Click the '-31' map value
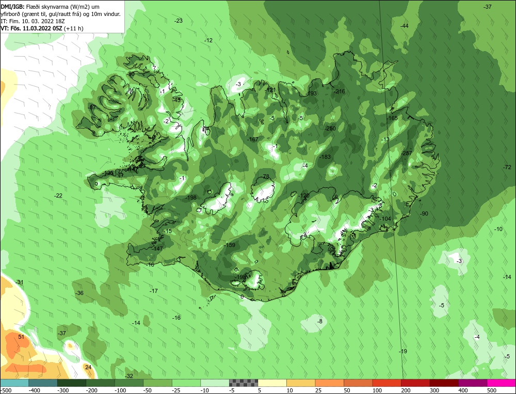Screen dimensions: 516x394 pos(20,283)
